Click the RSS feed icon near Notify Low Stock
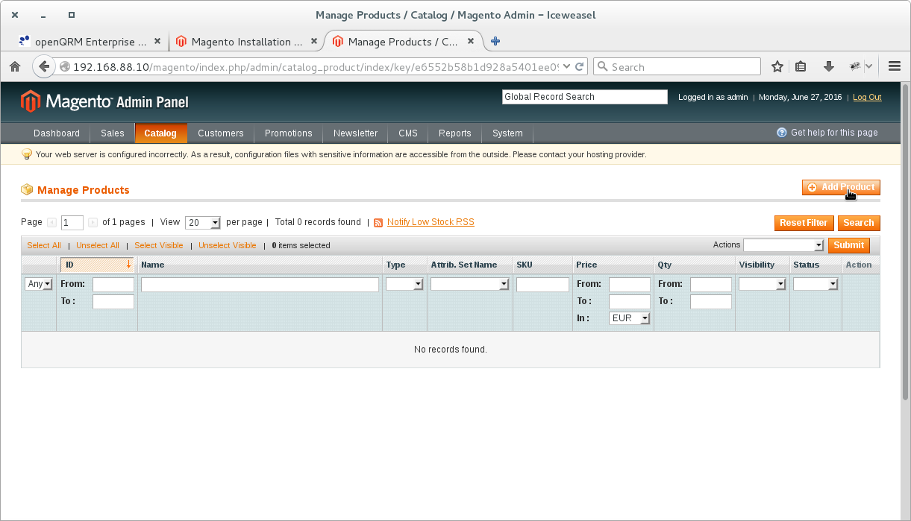The height and width of the screenshot is (521, 911). [378, 223]
